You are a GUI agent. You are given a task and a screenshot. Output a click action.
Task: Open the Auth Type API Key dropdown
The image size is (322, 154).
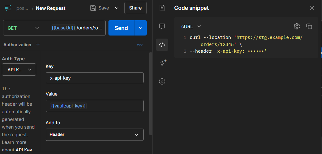(x=19, y=69)
